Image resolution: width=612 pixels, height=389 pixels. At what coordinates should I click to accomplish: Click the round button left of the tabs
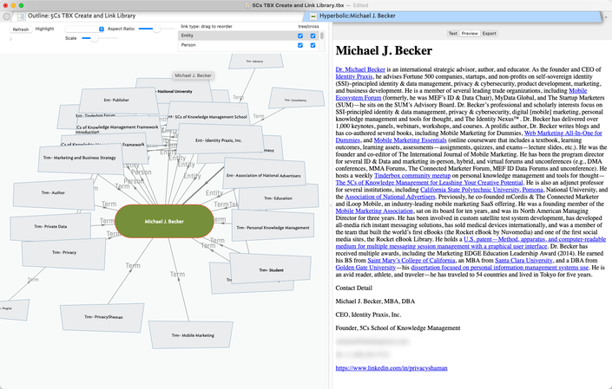pyautogui.click(x=6, y=16)
